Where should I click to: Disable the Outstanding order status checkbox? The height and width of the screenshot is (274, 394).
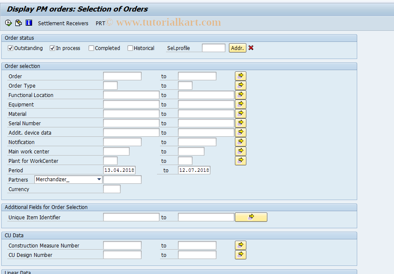[x=10, y=48]
